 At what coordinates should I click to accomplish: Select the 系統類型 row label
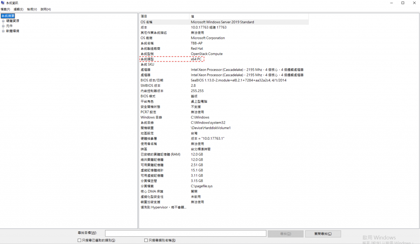coord(147,59)
